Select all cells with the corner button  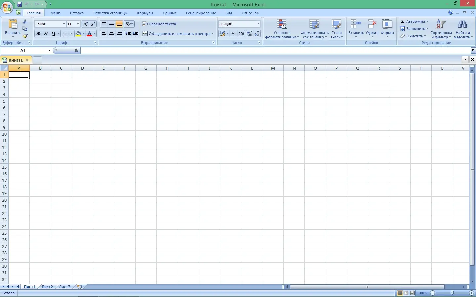(4, 68)
